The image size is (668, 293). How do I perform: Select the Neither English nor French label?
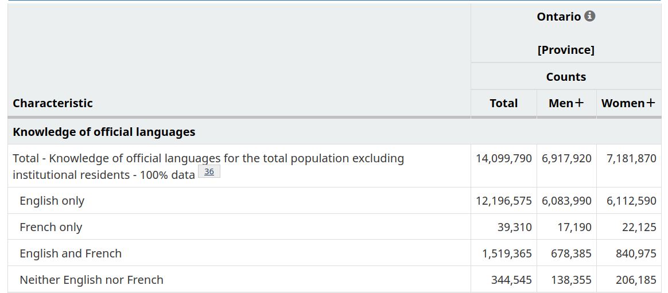click(91, 280)
